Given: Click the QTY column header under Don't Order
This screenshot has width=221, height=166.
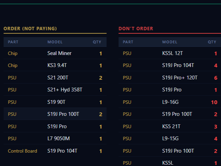Looking at the screenshot, I should pyautogui.click(x=212, y=42).
